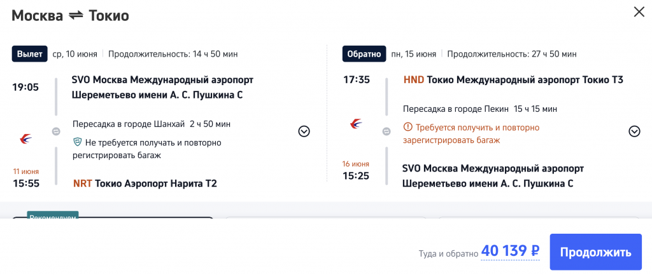
Task: Select the Обратно badge
Action: click(x=364, y=54)
